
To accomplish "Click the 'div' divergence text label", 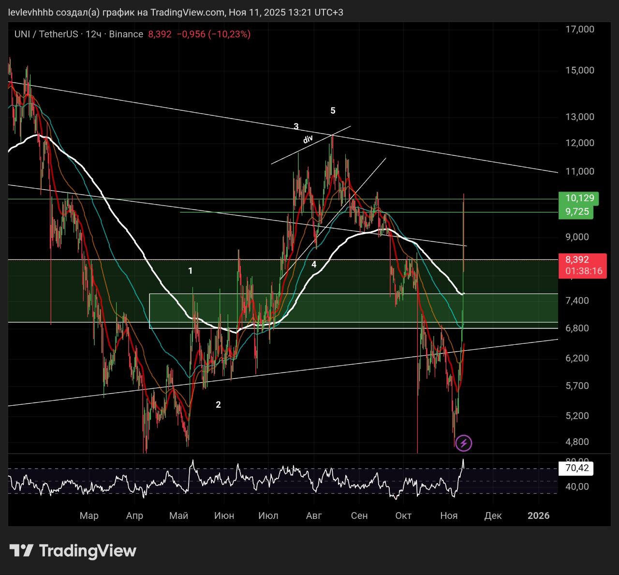I will [x=308, y=139].
